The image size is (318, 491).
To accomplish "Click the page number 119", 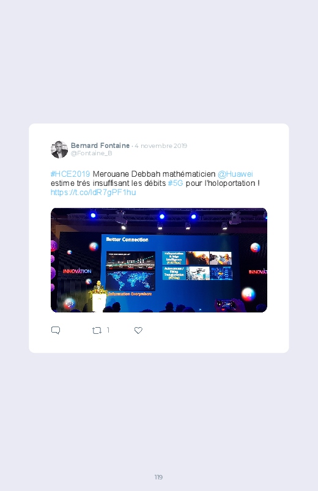I will (158, 477).
